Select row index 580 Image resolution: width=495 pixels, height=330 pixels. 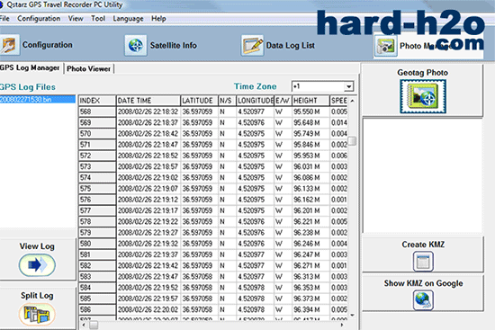click(97, 244)
